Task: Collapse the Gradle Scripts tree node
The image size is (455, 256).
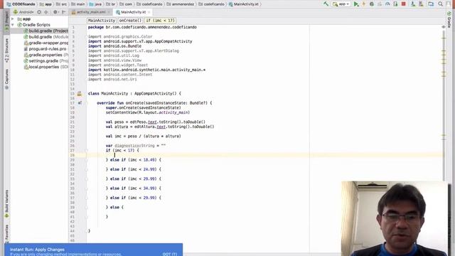Action: click(x=13, y=25)
